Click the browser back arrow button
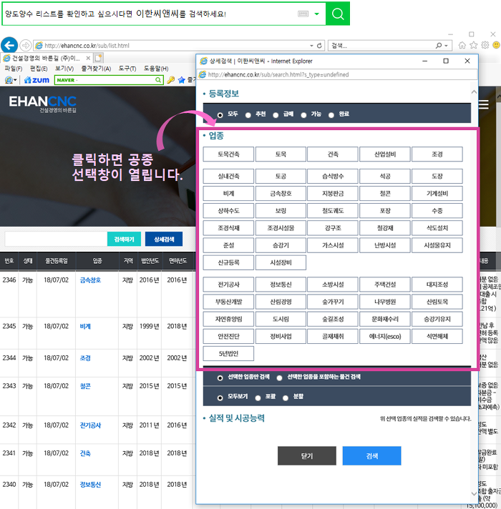 [x=9, y=45]
